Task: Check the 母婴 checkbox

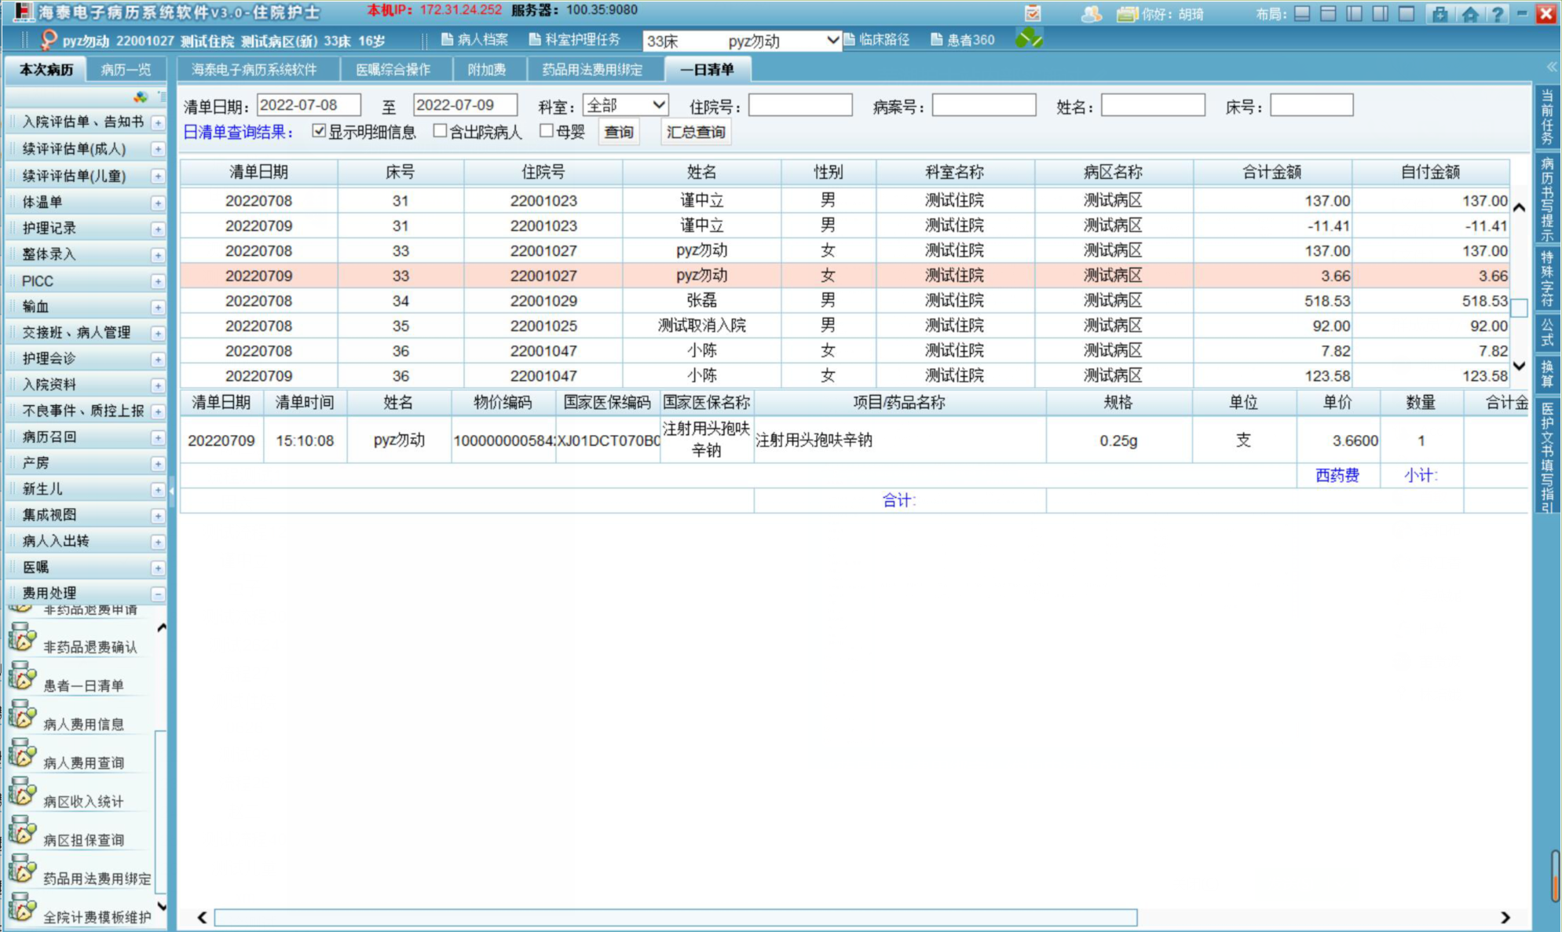Action: [547, 131]
